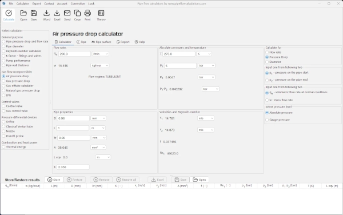Open the p1 pressure unit dropdown
The image size is (343, 215).
(206, 66)
